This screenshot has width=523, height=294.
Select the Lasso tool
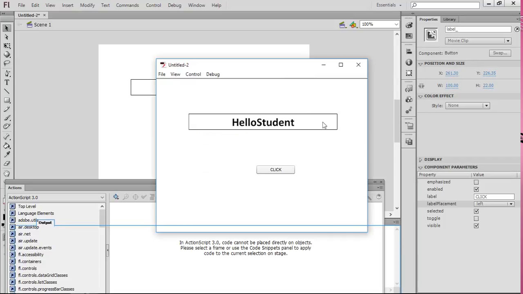[x=7, y=63]
